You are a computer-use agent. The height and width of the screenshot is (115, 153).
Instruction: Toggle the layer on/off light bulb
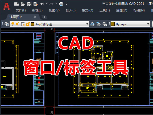[13, 24]
